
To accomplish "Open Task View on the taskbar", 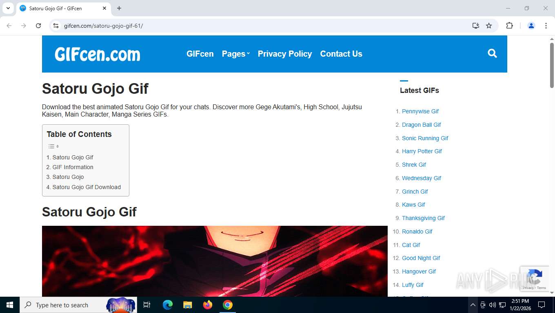I will (x=147, y=305).
